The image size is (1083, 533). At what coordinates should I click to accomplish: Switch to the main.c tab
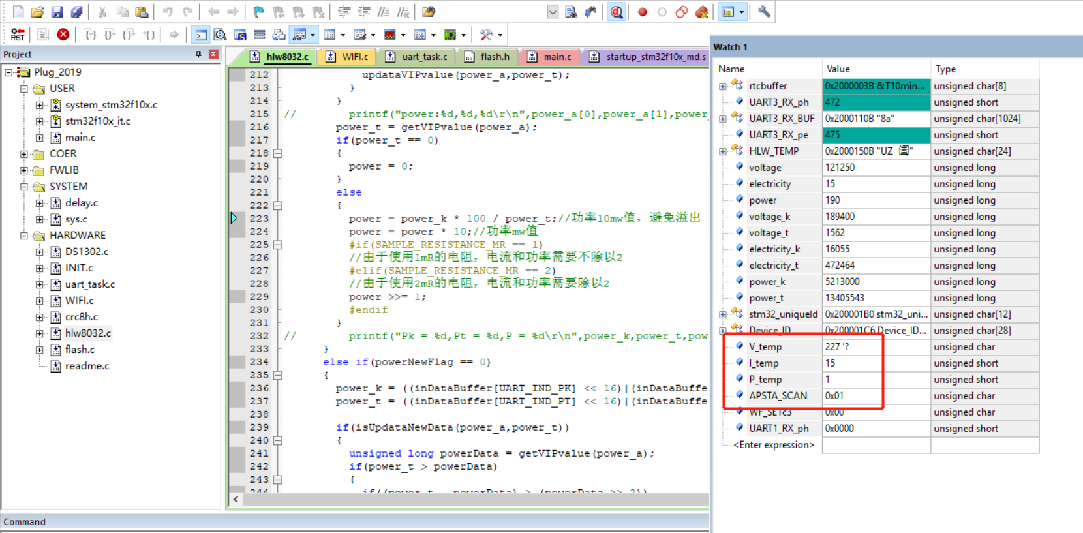[550, 57]
